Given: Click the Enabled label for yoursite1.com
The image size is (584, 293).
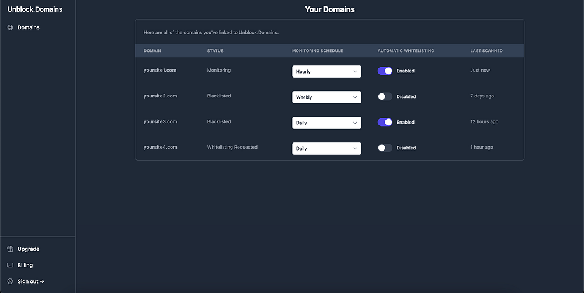Looking at the screenshot, I should tap(405, 71).
